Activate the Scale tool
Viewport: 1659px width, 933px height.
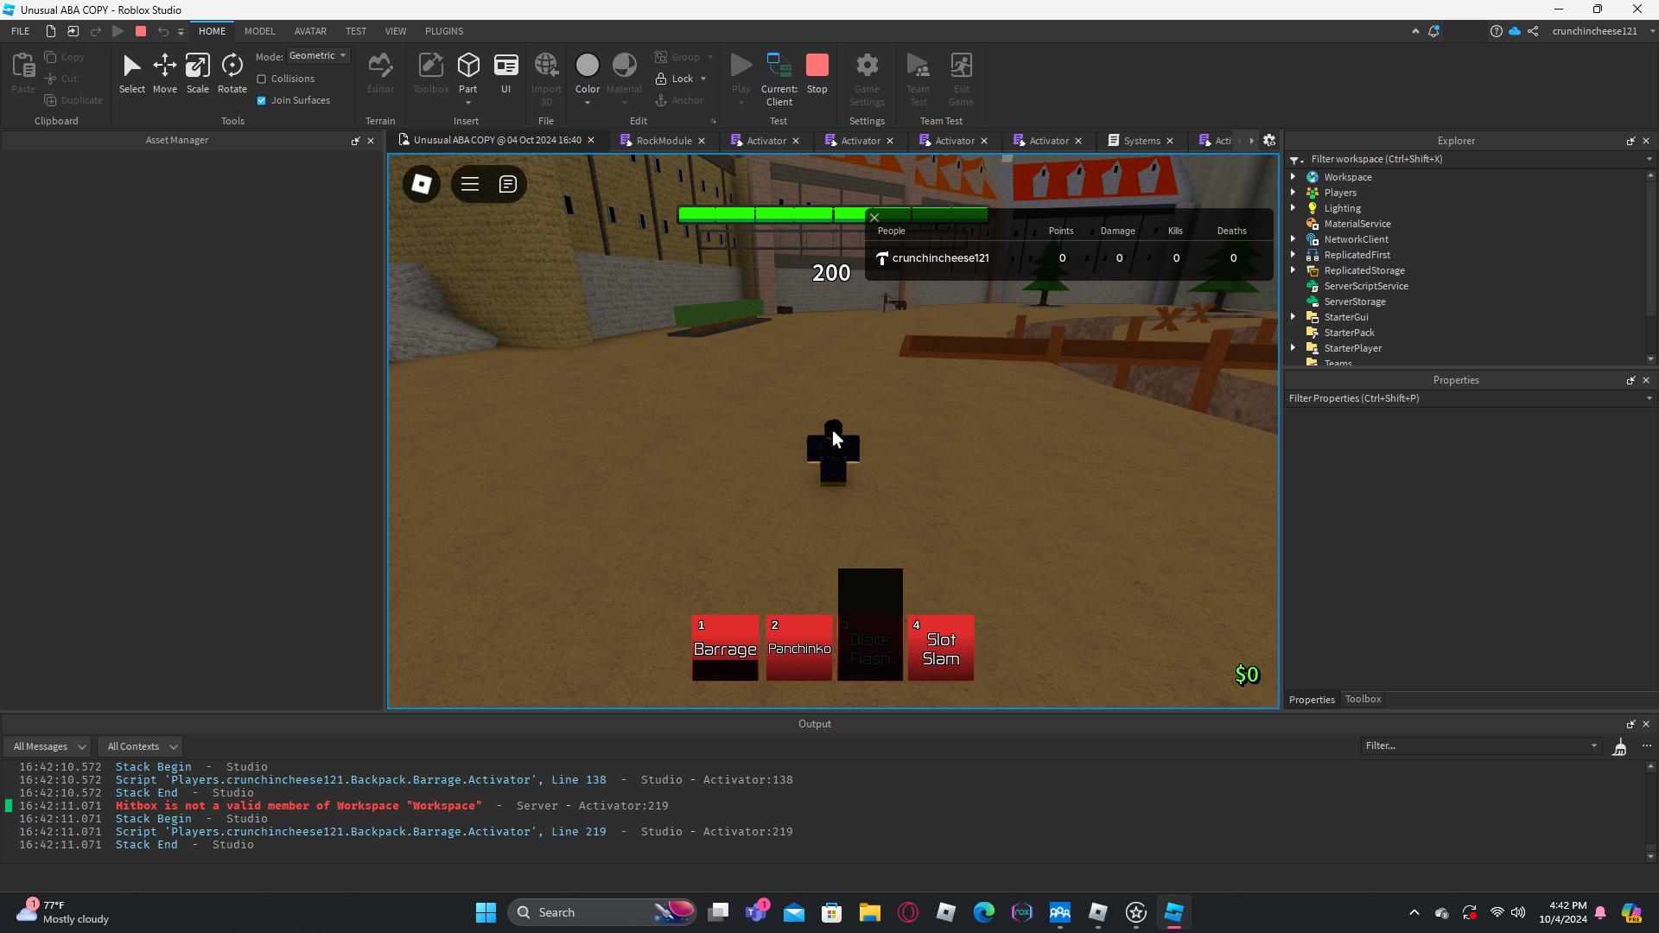198,73
